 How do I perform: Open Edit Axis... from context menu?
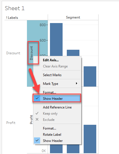(51, 60)
